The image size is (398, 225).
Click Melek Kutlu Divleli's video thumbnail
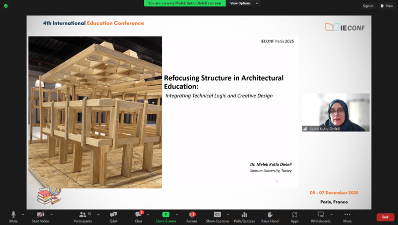(x=336, y=112)
